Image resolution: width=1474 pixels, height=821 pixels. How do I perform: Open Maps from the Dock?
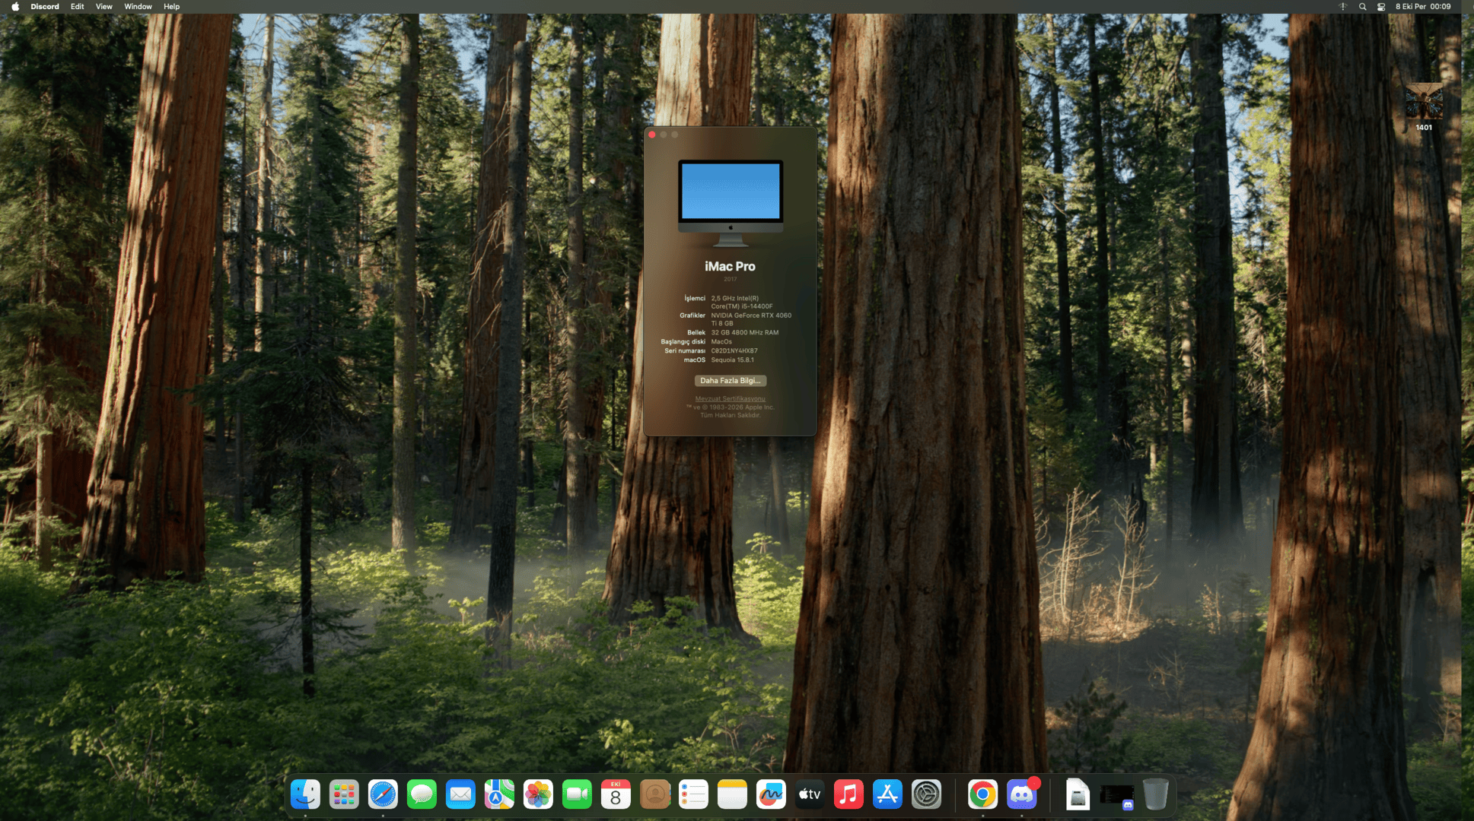pos(499,794)
